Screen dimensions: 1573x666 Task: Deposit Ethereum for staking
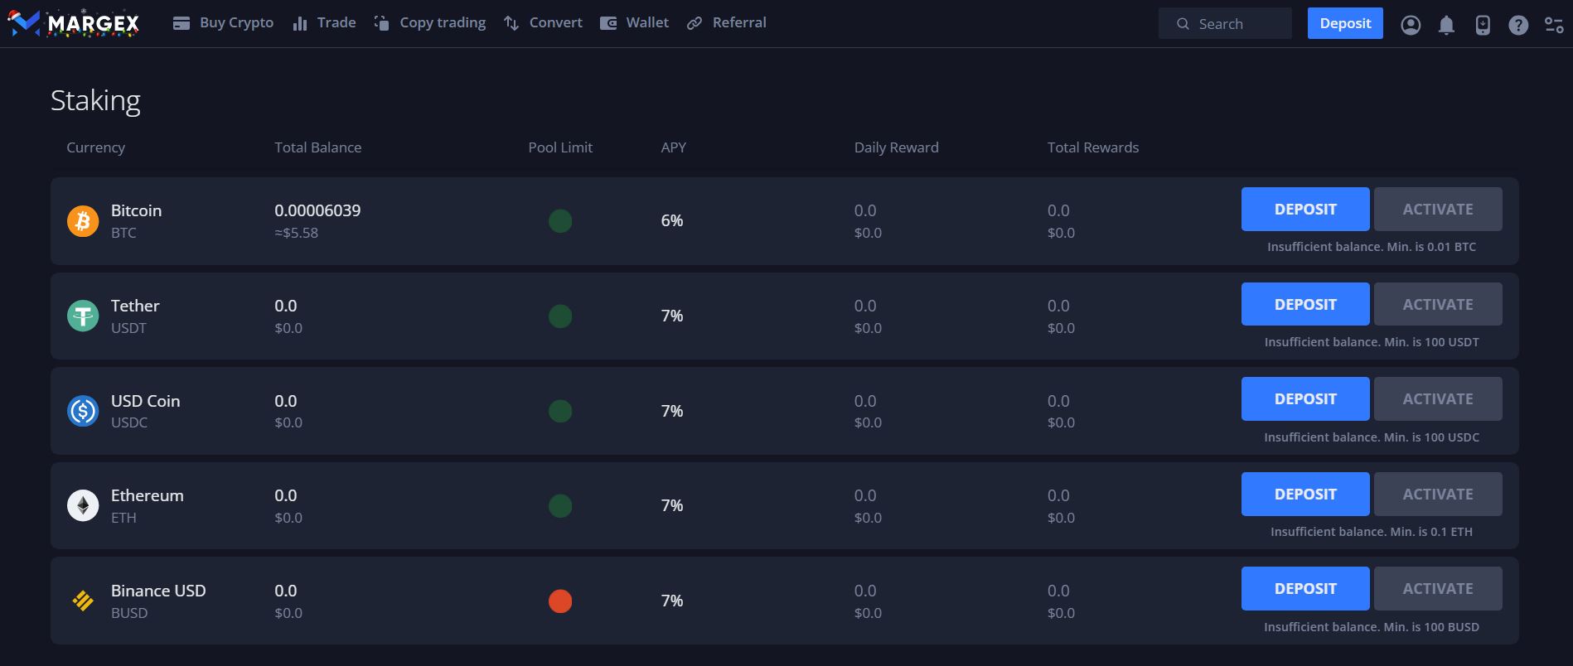(x=1305, y=494)
